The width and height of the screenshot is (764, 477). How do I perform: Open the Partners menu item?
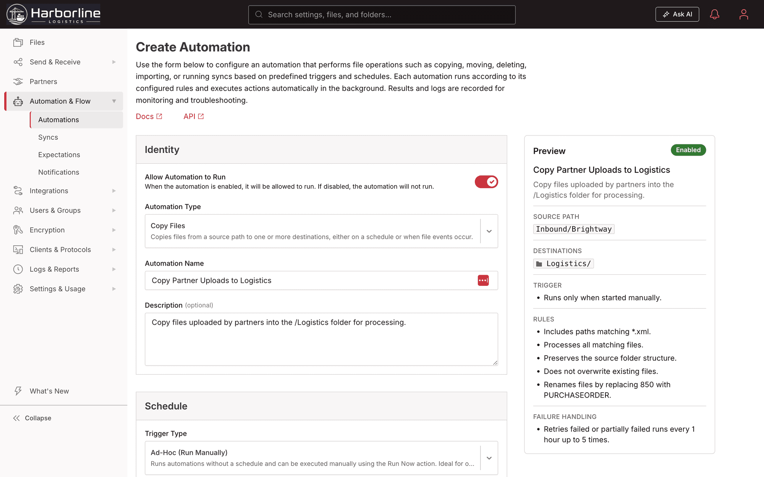click(64, 82)
